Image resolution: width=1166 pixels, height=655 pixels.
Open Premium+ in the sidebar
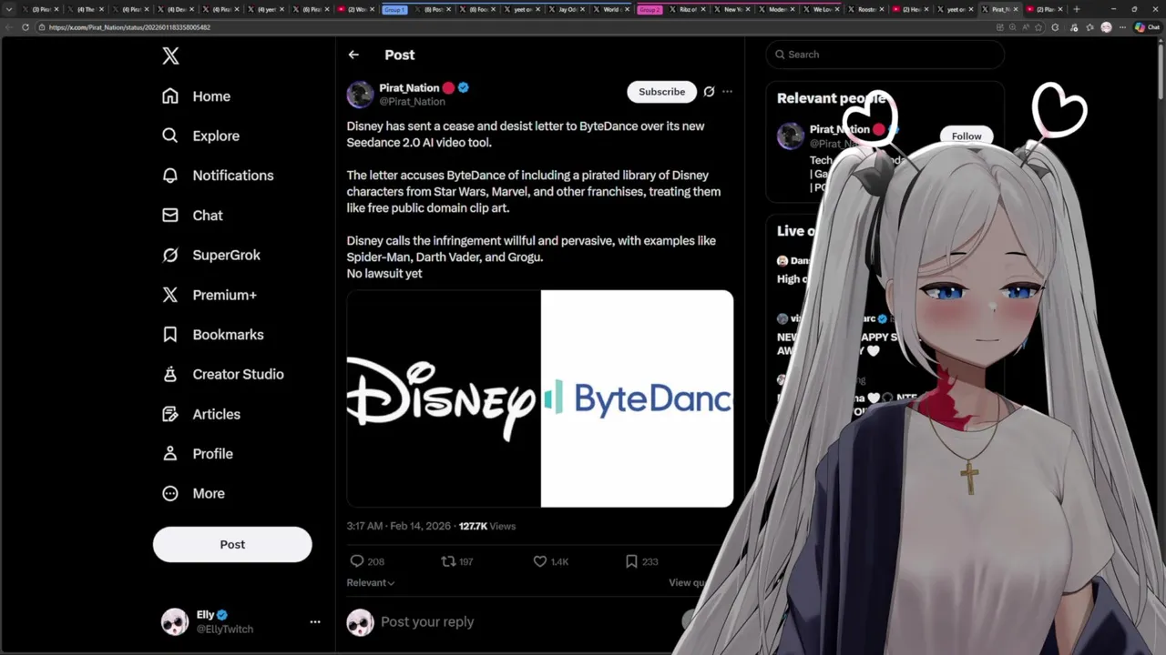tap(209, 295)
